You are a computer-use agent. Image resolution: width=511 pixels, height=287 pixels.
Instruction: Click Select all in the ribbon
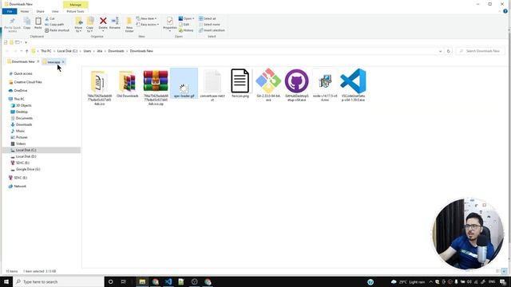[x=208, y=18]
